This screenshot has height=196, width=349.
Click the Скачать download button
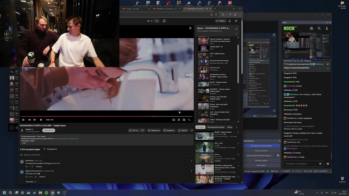coord(183,130)
